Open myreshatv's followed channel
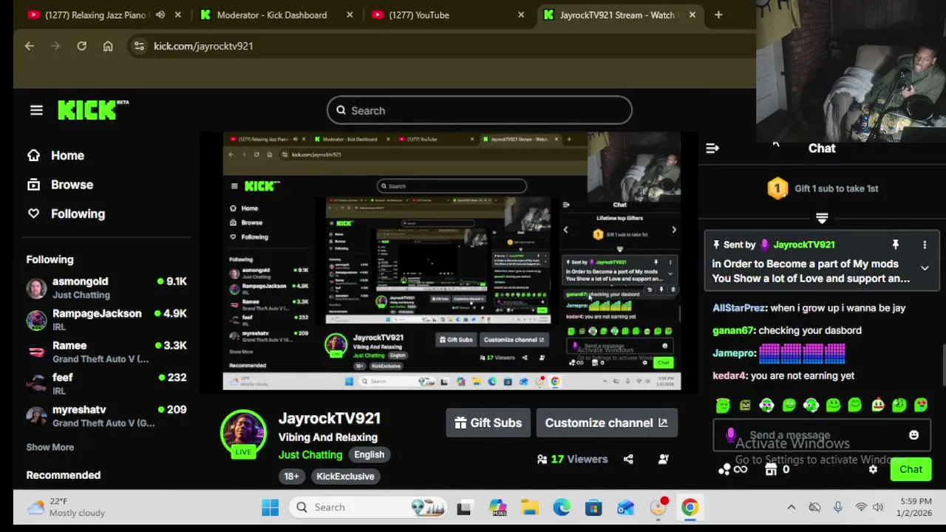This screenshot has height=532, width=946. click(106, 415)
